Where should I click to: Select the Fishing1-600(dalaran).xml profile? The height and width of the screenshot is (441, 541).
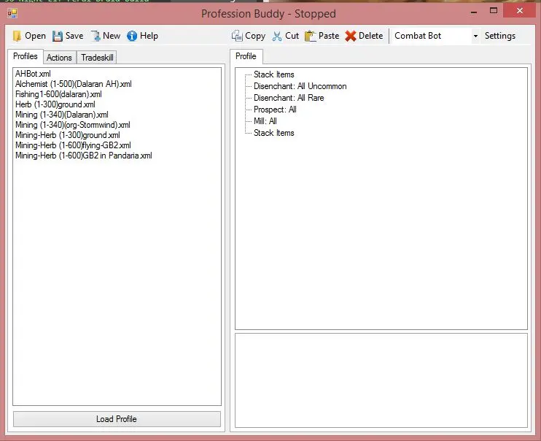58,94
